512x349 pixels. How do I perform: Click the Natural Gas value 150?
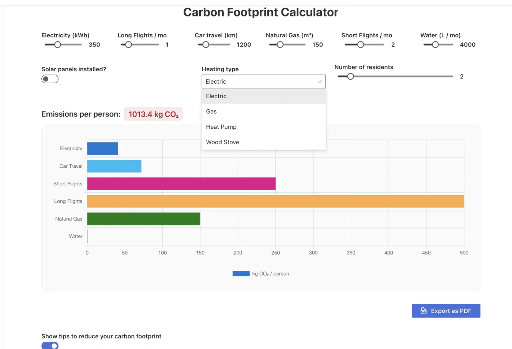point(317,45)
